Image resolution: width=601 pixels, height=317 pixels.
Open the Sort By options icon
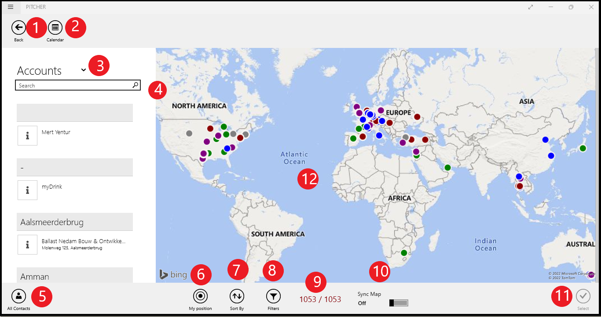[237, 297]
